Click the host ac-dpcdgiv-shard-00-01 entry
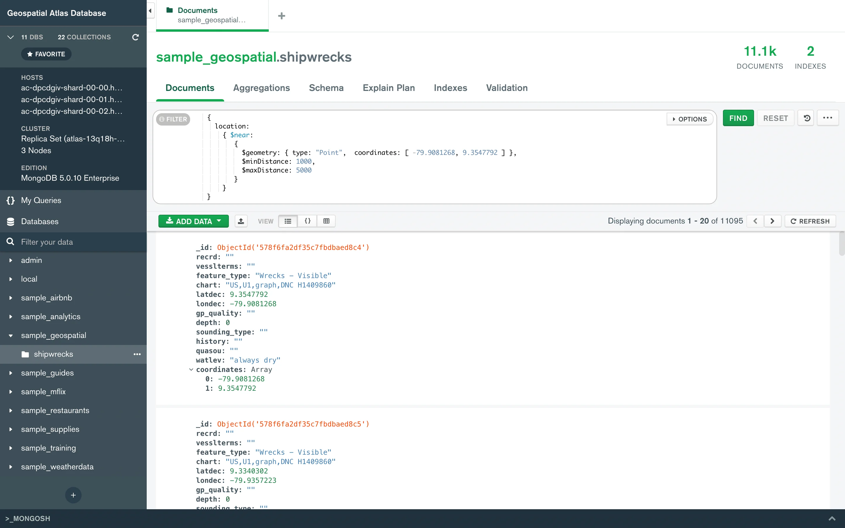Screen dimensions: 845x528 click(72, 99)
